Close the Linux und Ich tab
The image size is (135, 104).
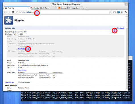pos(82,8)
